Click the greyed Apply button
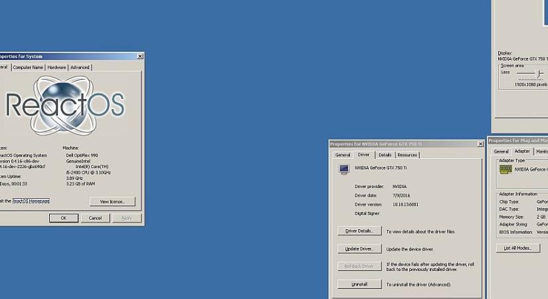548x299 pixels. [x=126, y=218]
